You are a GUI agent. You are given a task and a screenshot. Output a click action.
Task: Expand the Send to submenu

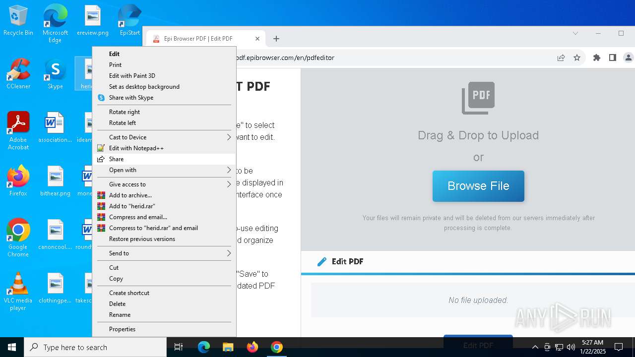164,253
